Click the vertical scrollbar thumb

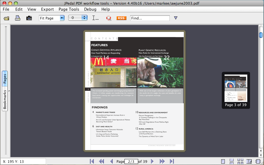261,35
